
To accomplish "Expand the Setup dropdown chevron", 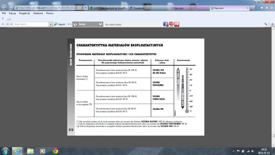I will 100,24.
